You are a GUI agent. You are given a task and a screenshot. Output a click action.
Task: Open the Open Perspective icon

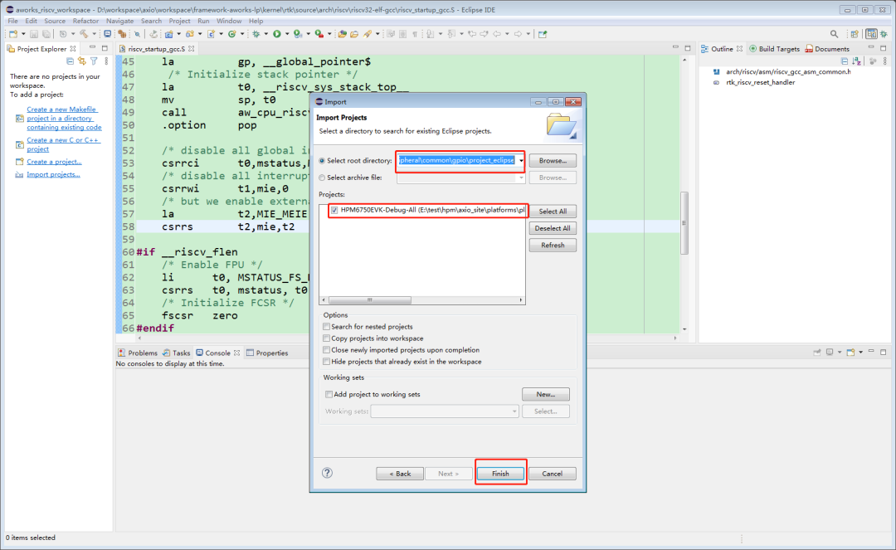tap(855, 34)
